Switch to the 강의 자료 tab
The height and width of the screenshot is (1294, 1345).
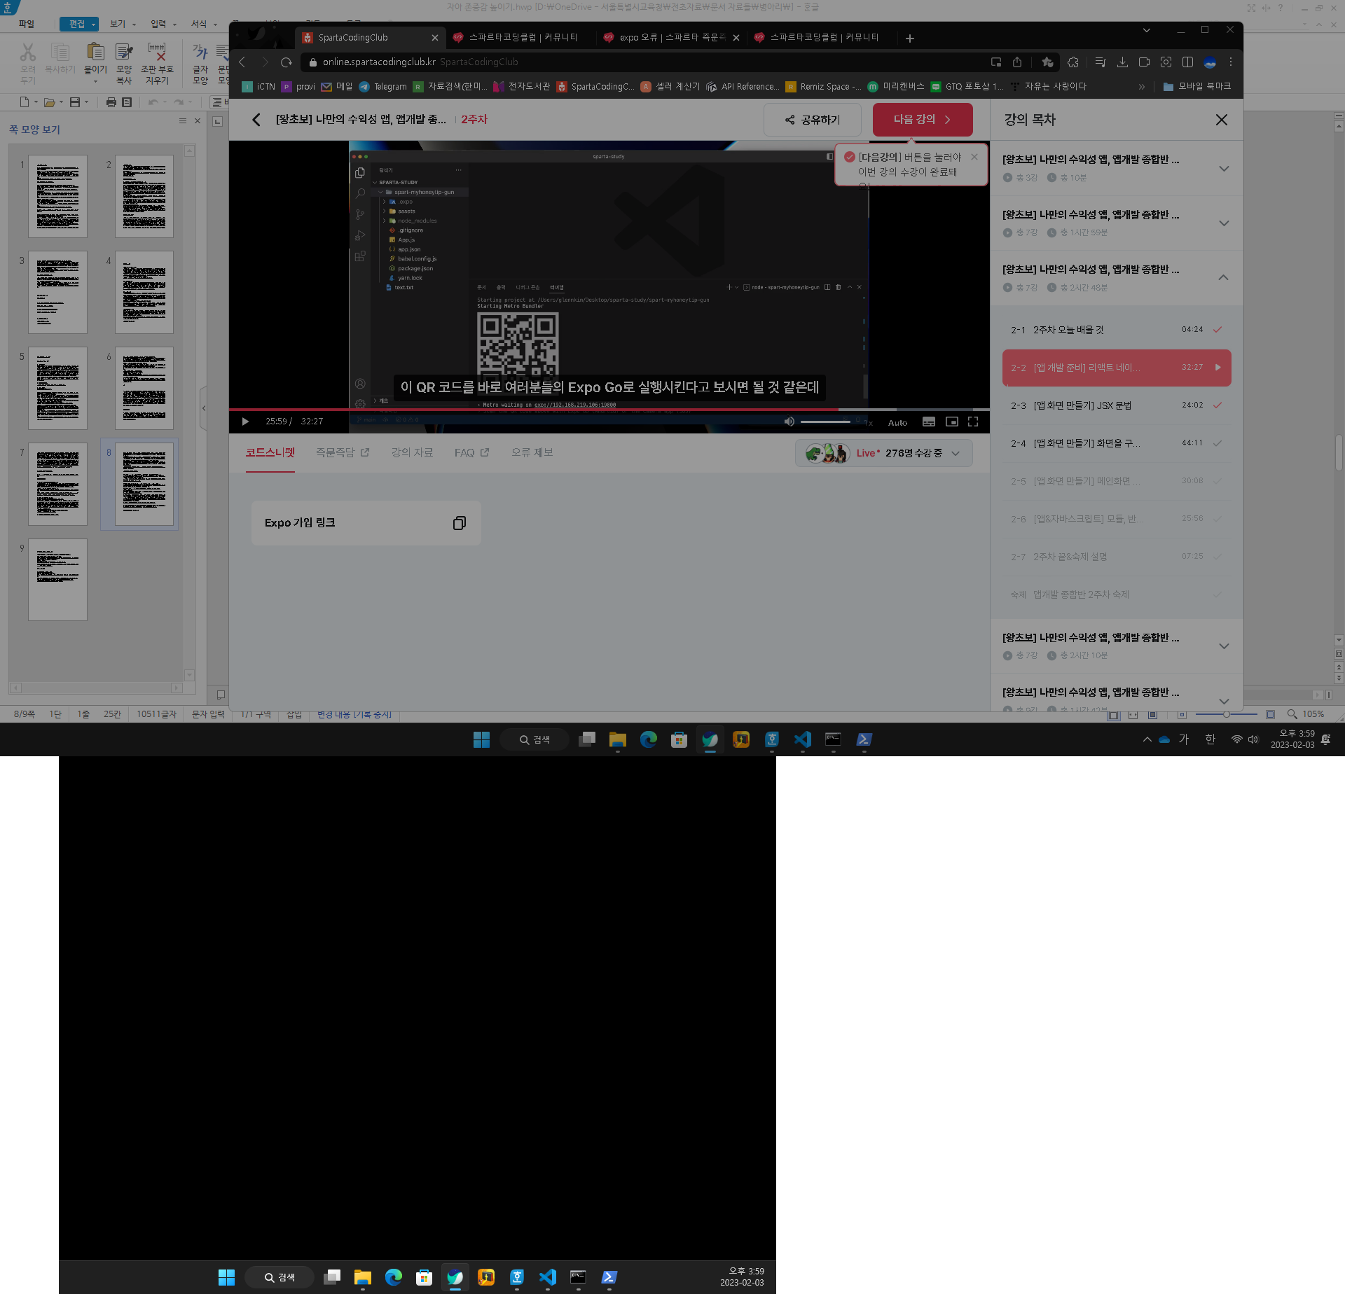pos(412,452)
